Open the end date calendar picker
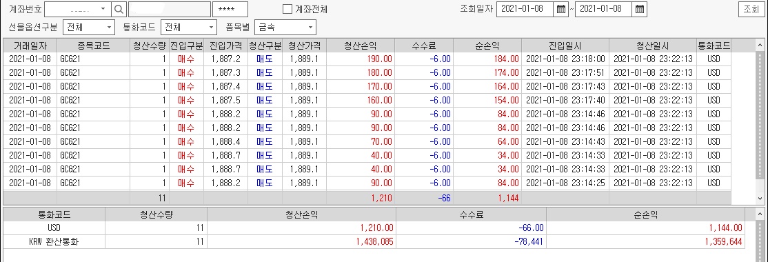 pyautogui.click(x=639, y=9)
